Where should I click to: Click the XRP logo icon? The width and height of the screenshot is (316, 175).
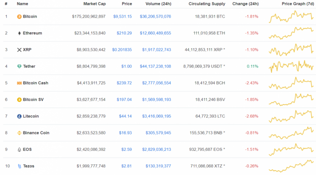click(19, 50)
